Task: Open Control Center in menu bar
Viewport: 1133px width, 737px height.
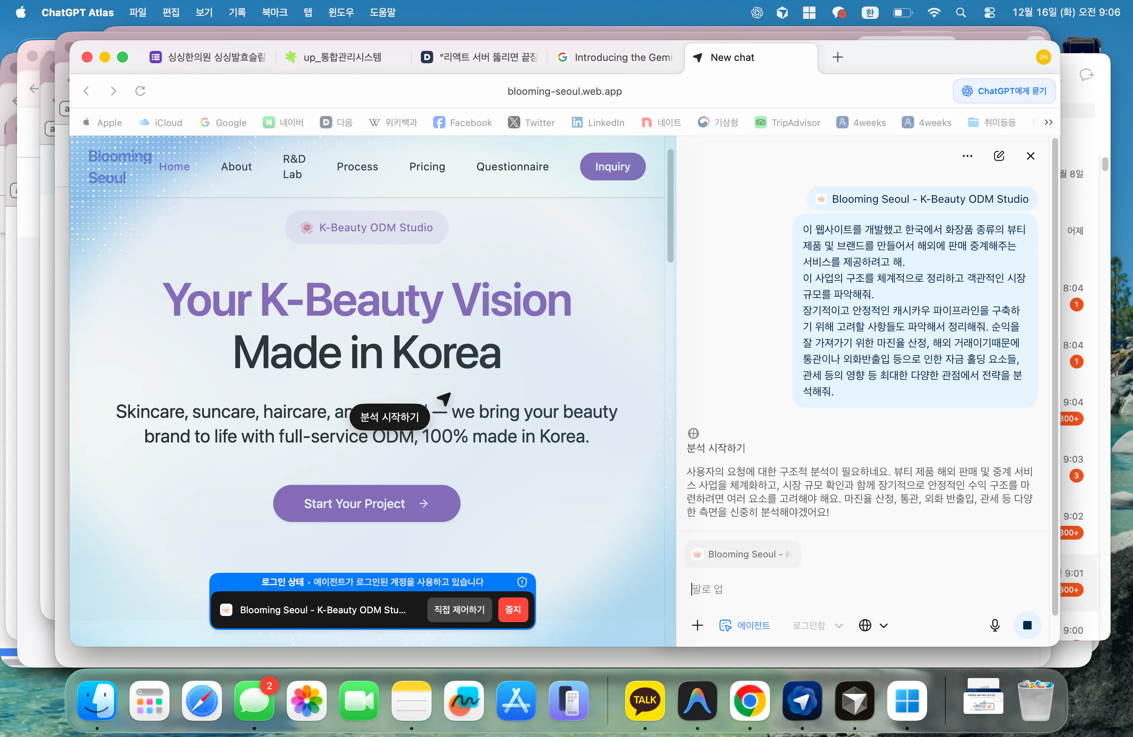Action: (x=989, y=12)
